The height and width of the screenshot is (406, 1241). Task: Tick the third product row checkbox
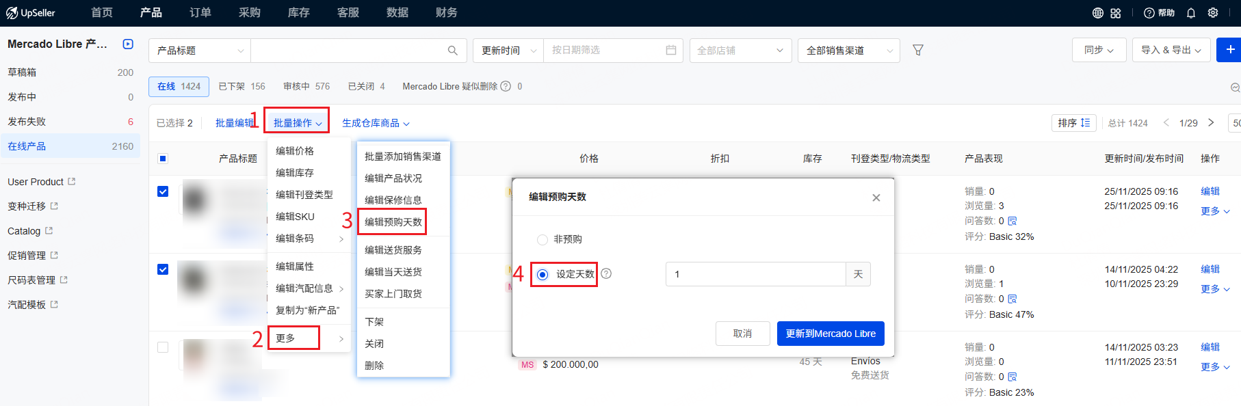[x=163, y=347]
